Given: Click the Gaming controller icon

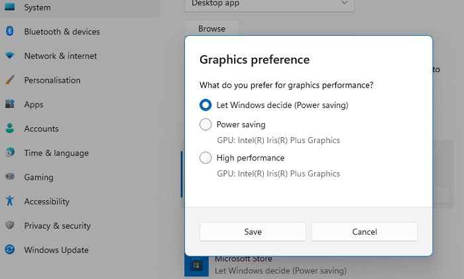Looking at the screenshot, I should 10,177.
